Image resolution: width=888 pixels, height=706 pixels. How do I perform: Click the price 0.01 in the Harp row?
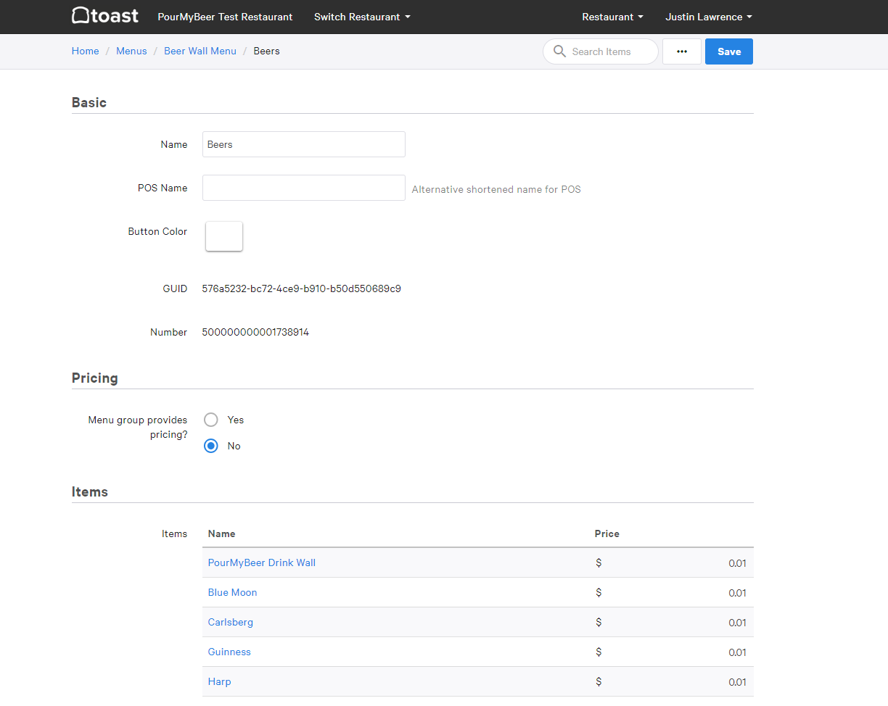tap(737, 682)
